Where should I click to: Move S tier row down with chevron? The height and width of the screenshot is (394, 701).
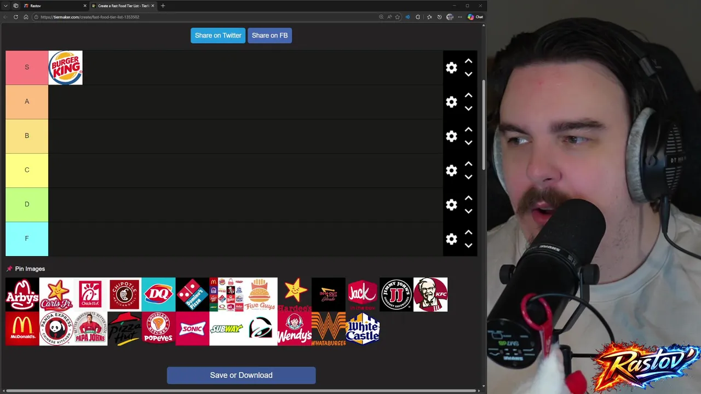(468, 74)
